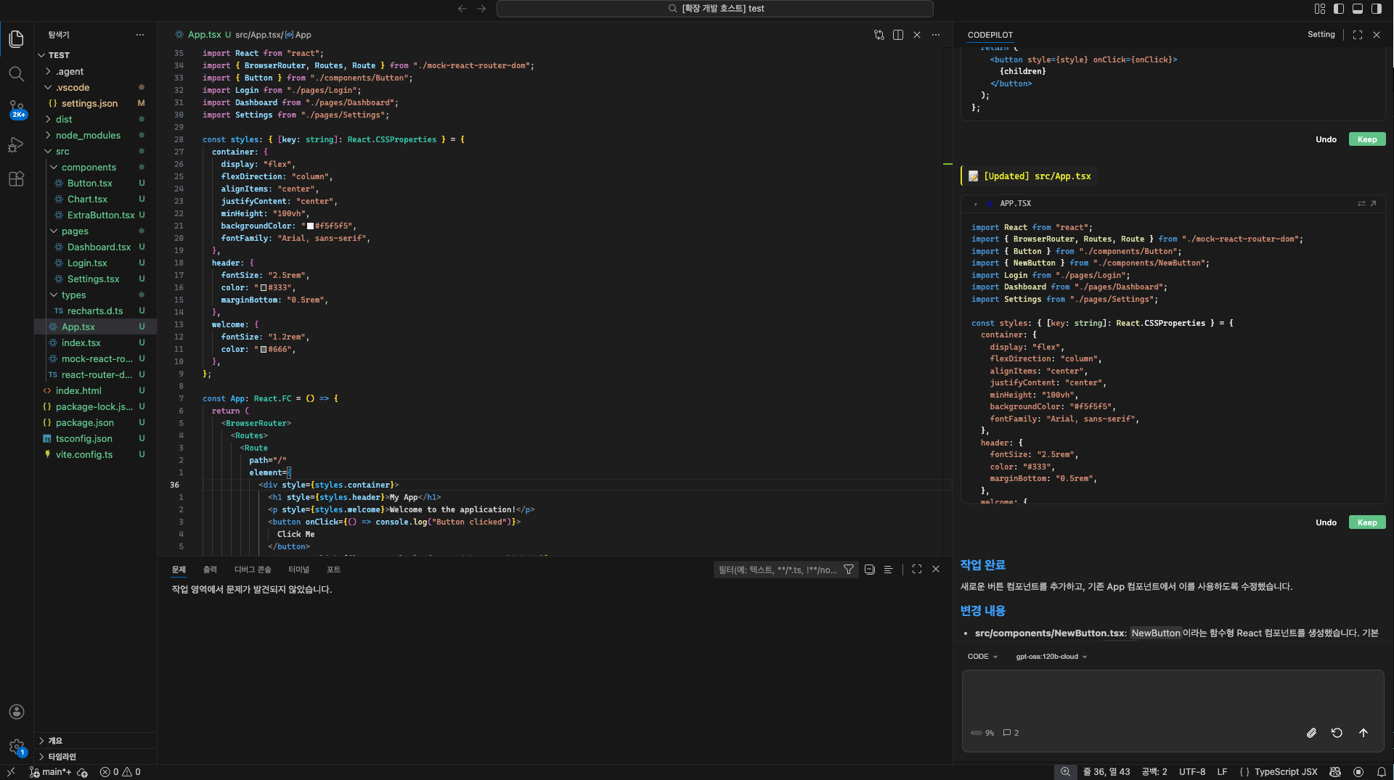Attach a file with the paperclip icon
Image resolution: width=1394 pixels, height=780 pixels.
coord(1311,733)
